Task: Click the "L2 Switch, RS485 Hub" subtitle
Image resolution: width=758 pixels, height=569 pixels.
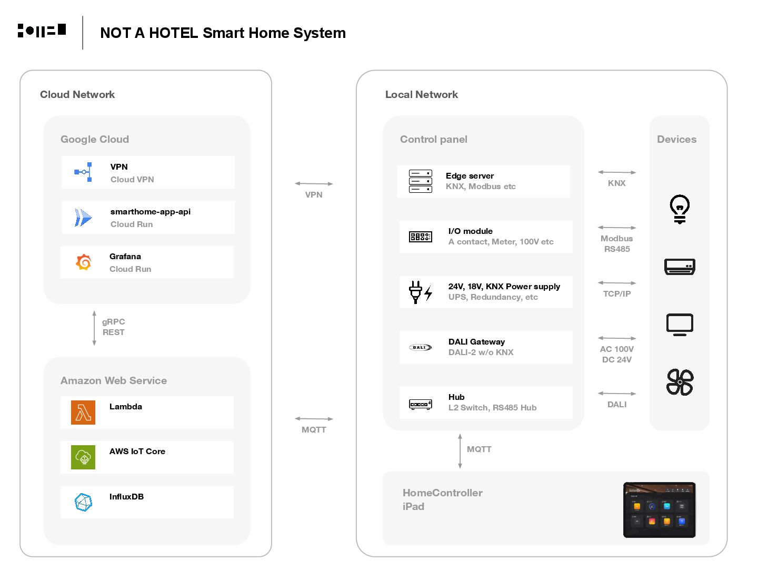Action: [493, 408]
